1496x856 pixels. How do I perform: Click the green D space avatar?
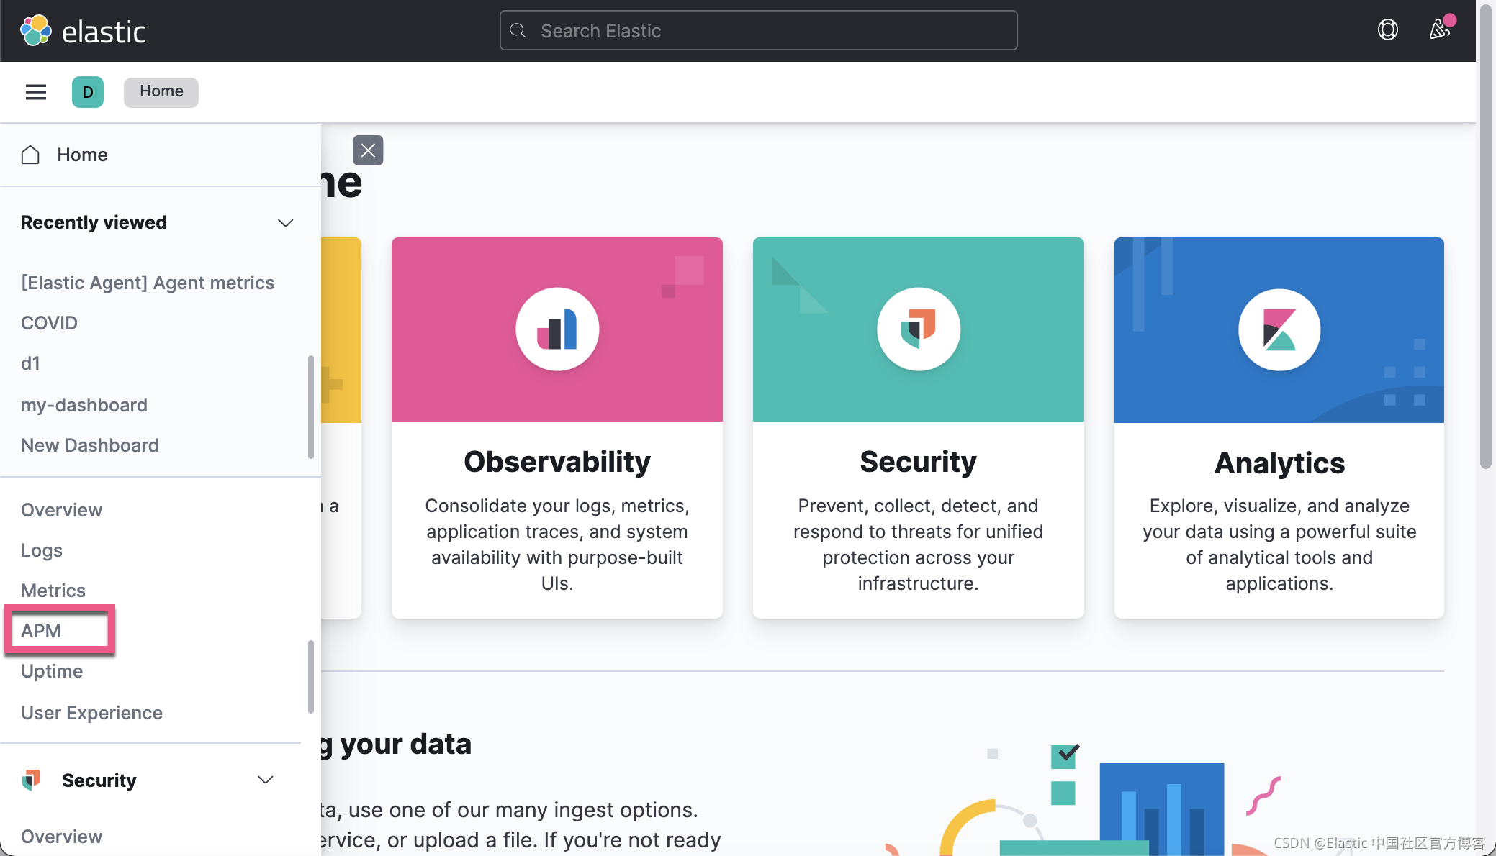pyautogui.click(x=87, y=92)
